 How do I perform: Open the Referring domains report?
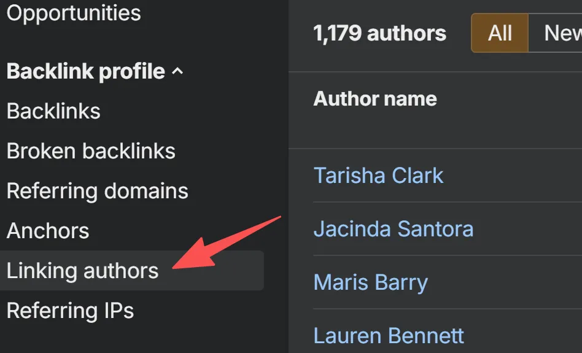tap(97, 191)
